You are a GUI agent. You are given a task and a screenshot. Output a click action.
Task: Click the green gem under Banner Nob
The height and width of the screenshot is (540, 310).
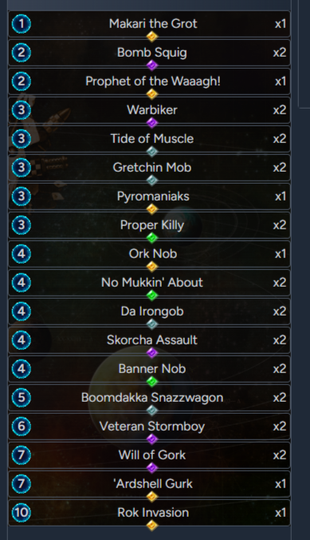pyautogui.click(x=152, y=382)
